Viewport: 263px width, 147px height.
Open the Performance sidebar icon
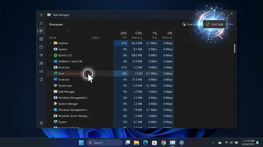coord(41,39)
